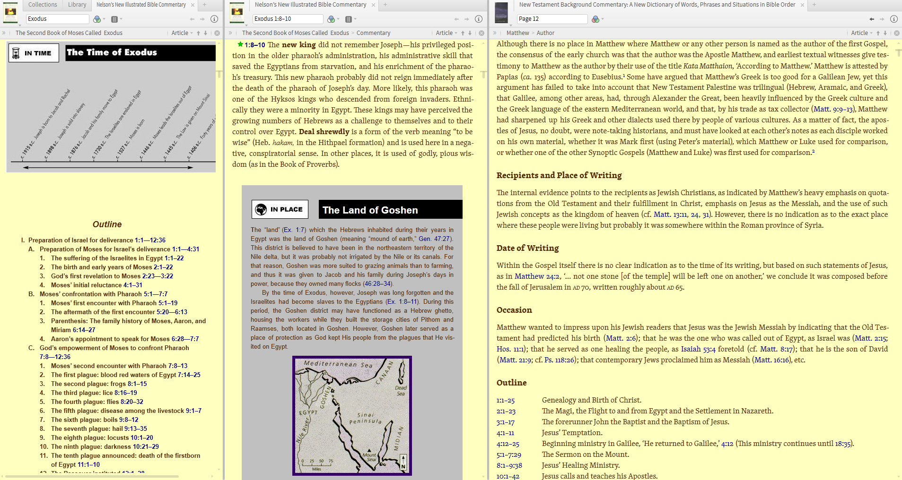Open the hail plague link 9:13–35
This screenshot has width=902, height=480.
click(x=136, y=429)
